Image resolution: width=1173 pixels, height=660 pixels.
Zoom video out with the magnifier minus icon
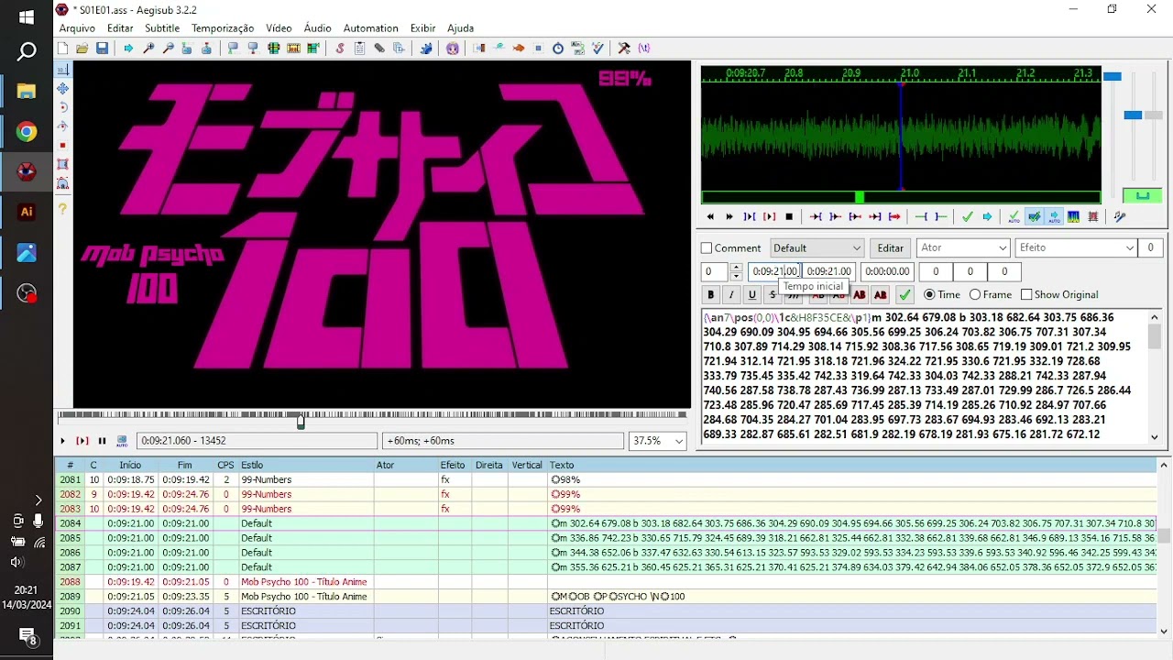point(169,48)
